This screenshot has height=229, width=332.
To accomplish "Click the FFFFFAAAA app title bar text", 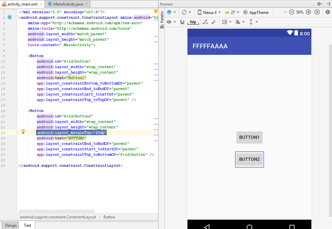I will tap(210, 46).
